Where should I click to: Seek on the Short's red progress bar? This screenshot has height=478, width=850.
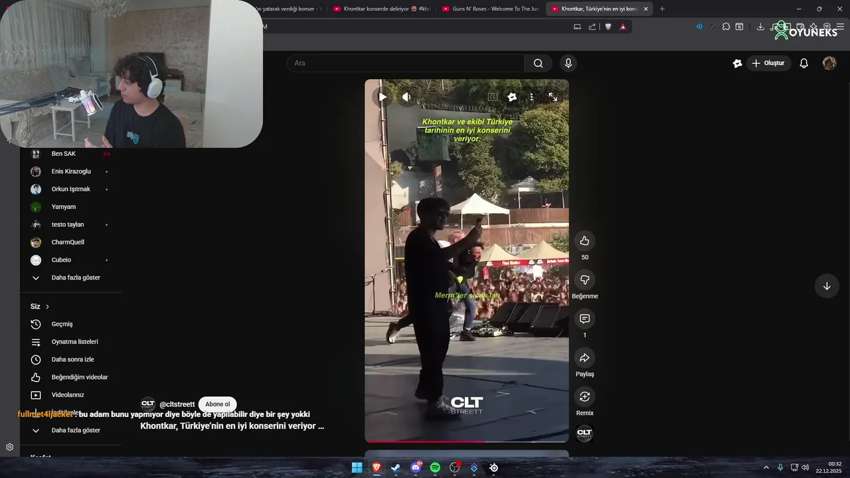(x=466, y=441)
